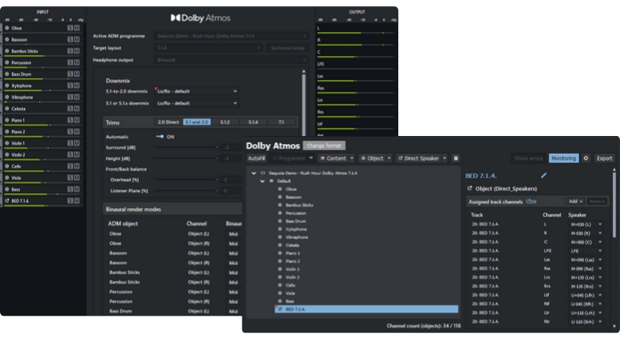Solo the BED 7.1.4. input channel
The width and height of the screenshot is (628, 338).
[70, 201]
